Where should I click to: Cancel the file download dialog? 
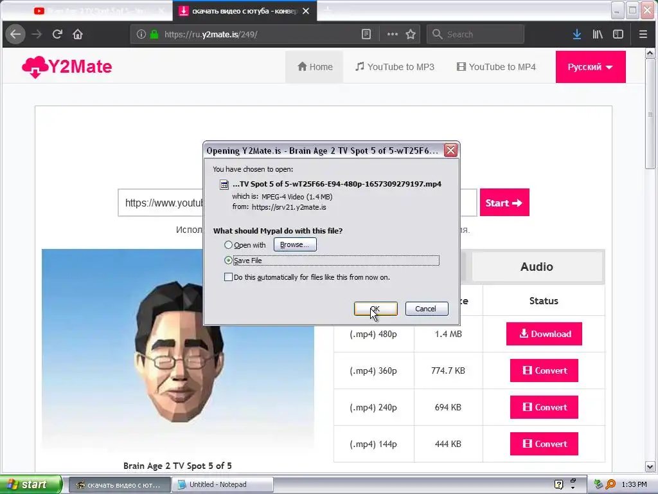[x=427, y=309]
